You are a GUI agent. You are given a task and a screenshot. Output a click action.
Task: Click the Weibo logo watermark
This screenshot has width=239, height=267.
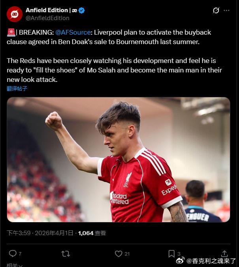click(x=181, y=261)
